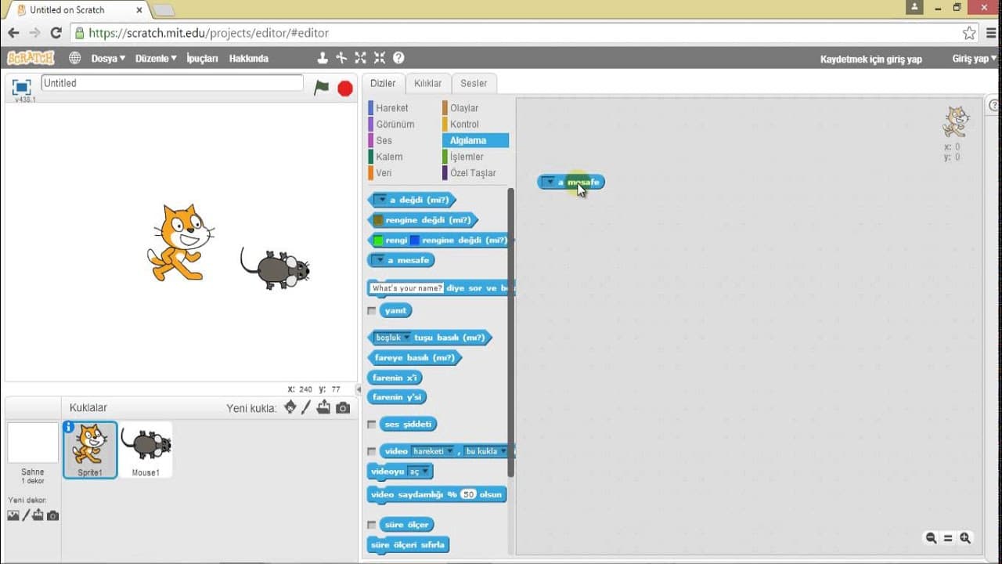Click the red stop button
This screenshot has height=564, width=1002.
[344, 89]
